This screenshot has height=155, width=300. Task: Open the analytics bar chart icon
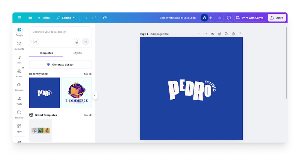(x=220, y=18)
